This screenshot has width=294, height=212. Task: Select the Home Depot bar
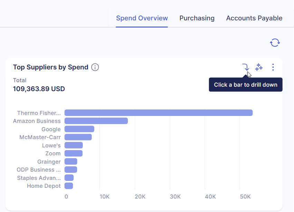pos(69,186)
